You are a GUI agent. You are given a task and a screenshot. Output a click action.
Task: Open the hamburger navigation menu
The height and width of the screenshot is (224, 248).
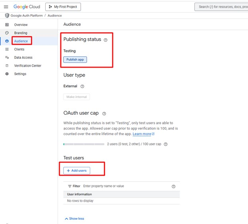coord(6,7)
